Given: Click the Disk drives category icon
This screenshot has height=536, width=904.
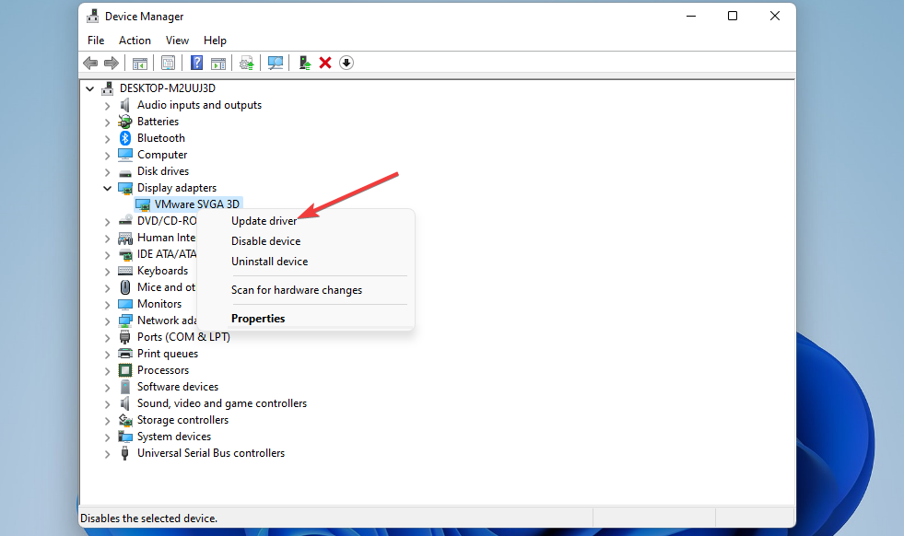Looking at the screenshot, I should click(125, 172).
